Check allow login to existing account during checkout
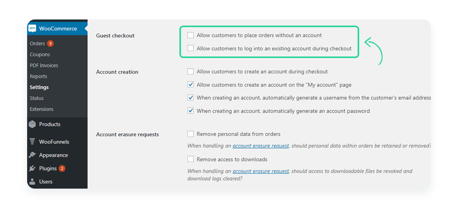The width and height of the screenshot is (458, 210). point(190,48)
